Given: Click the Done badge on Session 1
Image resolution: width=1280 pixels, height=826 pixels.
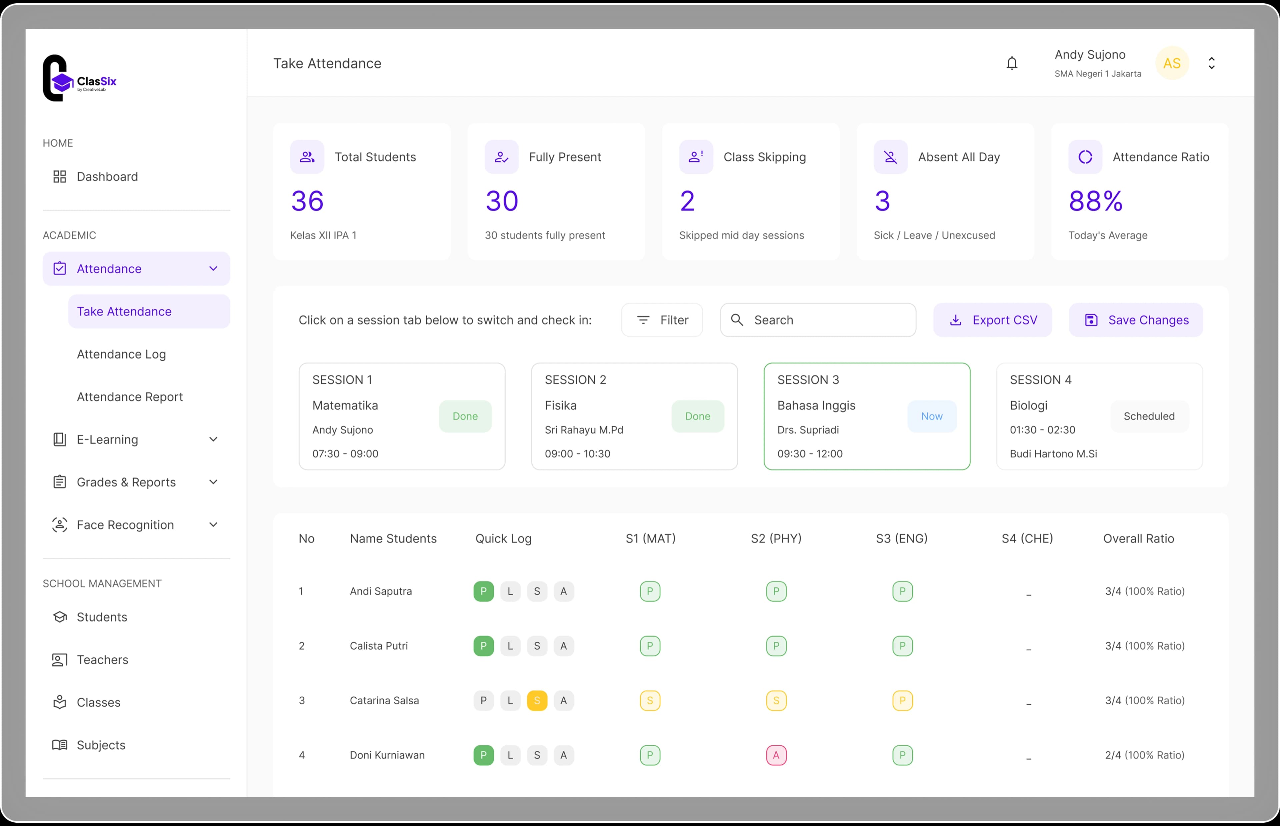Looking at the screenshot, I should click(x=465, y=416).
